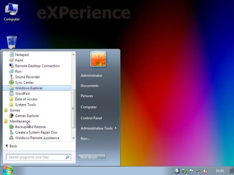
Task: Open Documents from Start menu
Action: pos(90,86)
